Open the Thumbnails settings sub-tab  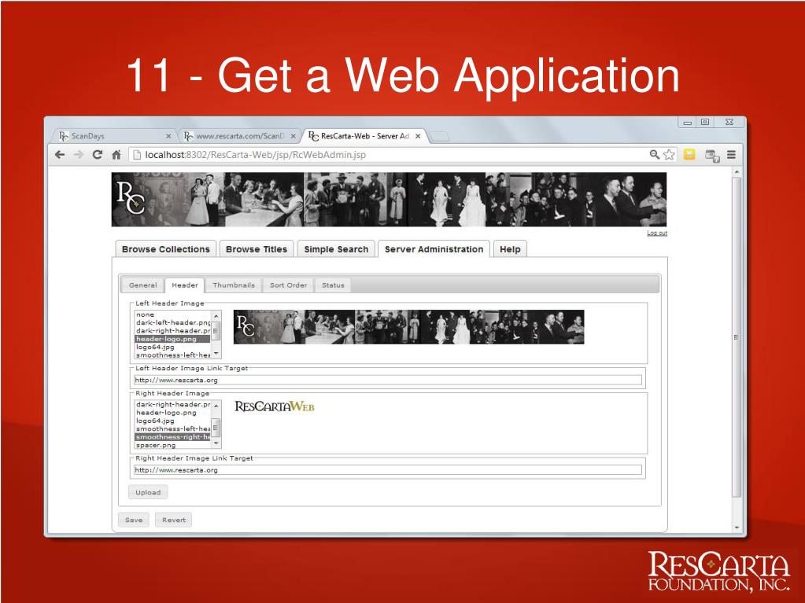[x=234, y=285]
